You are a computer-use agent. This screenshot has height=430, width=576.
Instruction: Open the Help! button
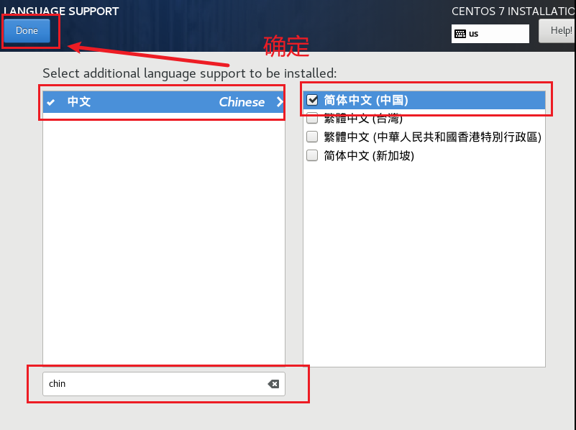point(557,30)
